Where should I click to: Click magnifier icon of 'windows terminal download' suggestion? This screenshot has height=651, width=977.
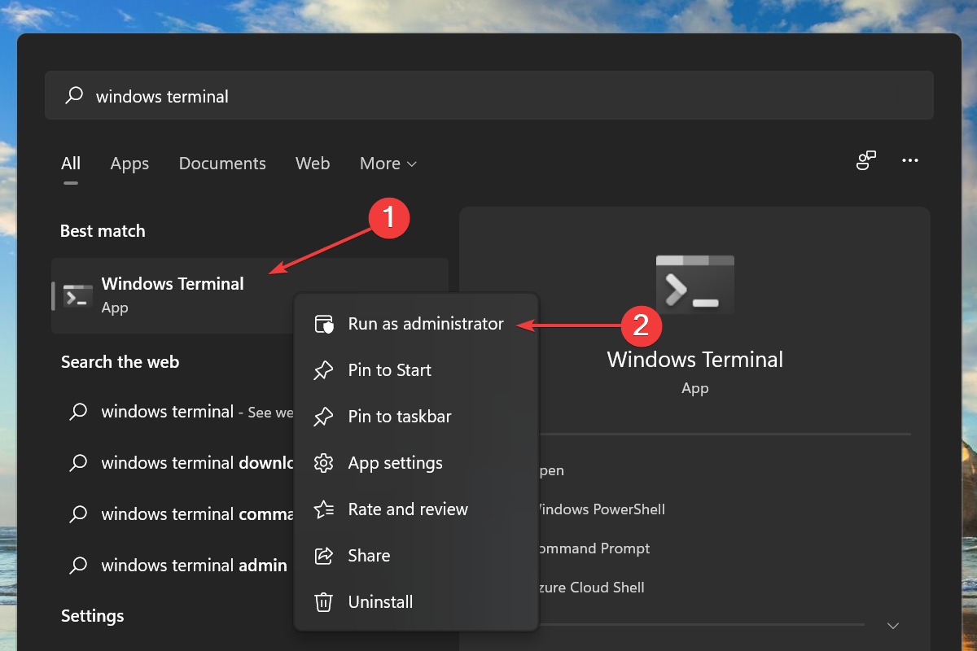78,463
